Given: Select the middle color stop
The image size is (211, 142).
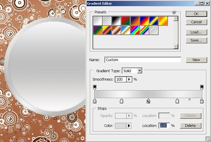Looking at the screenshot, I should (x=148, y=101).
